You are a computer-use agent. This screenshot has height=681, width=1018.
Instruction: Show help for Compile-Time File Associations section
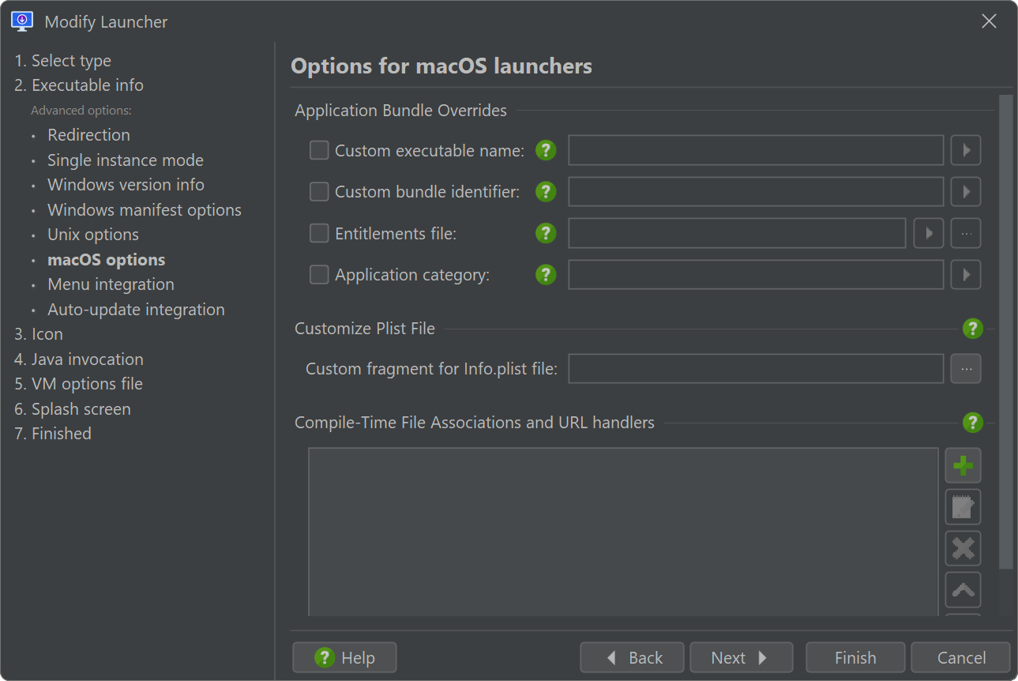tap(973, 423)
